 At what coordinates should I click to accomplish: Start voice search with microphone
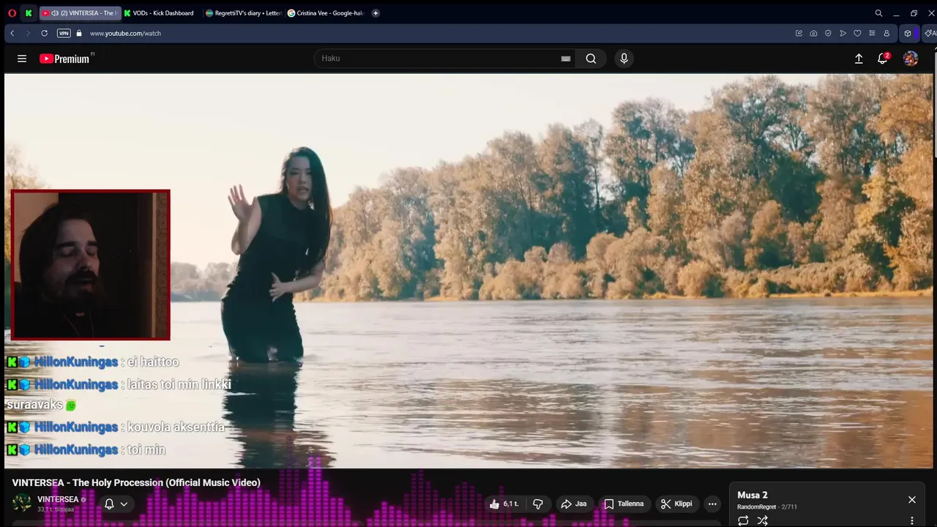(624, 59)
